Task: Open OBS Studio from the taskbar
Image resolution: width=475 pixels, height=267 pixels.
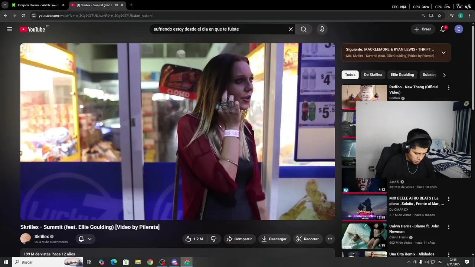Action: [x=162, y=262]
